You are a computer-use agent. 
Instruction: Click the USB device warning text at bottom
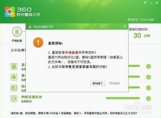74,113
